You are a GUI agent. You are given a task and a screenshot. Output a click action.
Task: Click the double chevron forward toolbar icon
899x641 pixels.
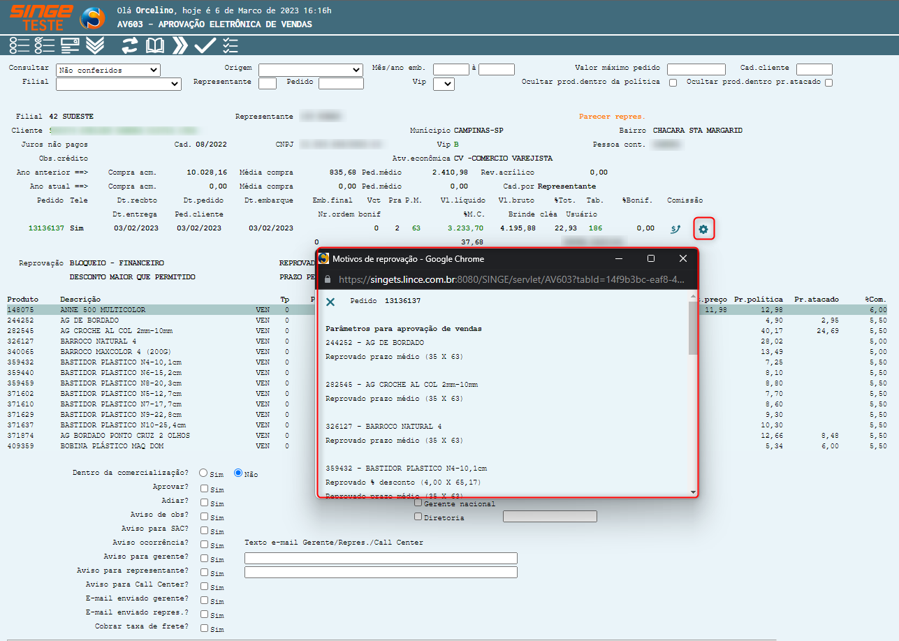[x=180, y=46]
